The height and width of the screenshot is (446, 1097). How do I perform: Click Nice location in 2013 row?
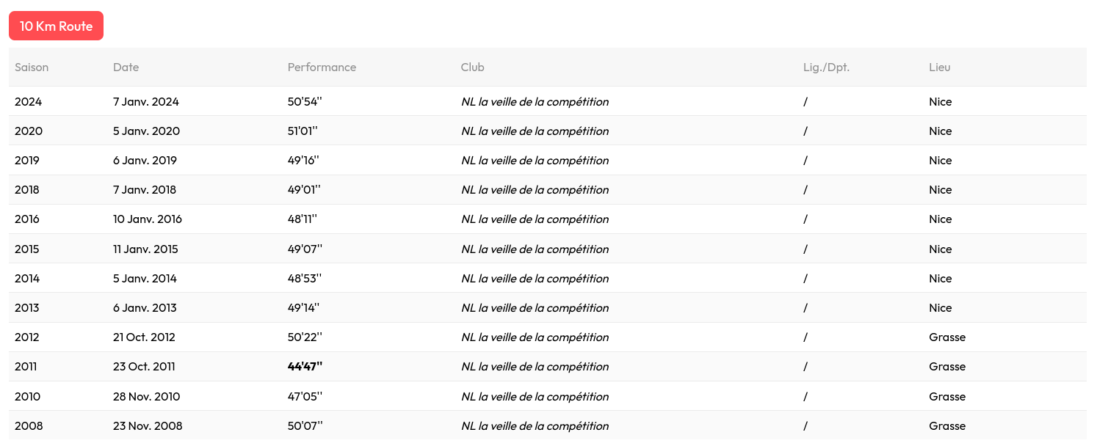pos(940,308)
